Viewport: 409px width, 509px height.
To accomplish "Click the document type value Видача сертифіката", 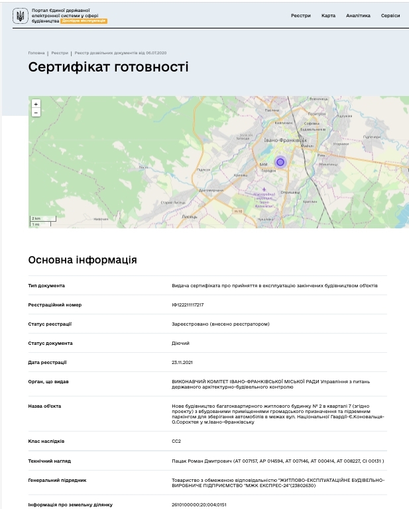I will click(x=274, y=286).
